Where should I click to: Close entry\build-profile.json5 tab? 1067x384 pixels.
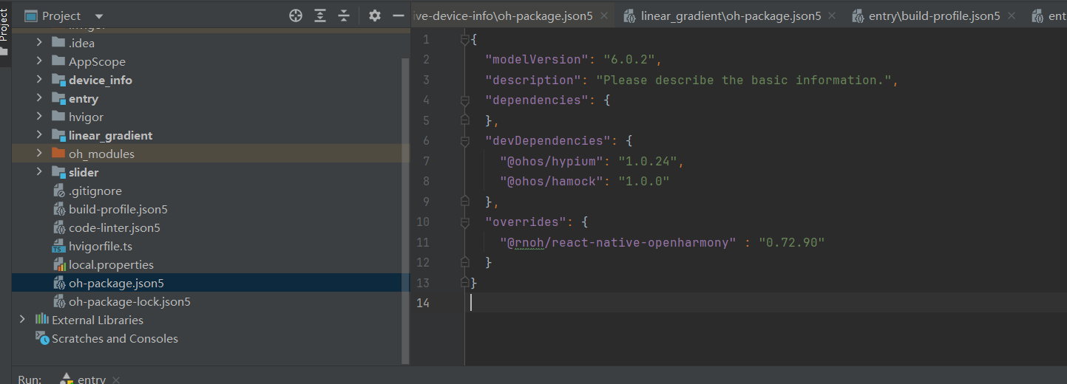[x=1012, y=16]
